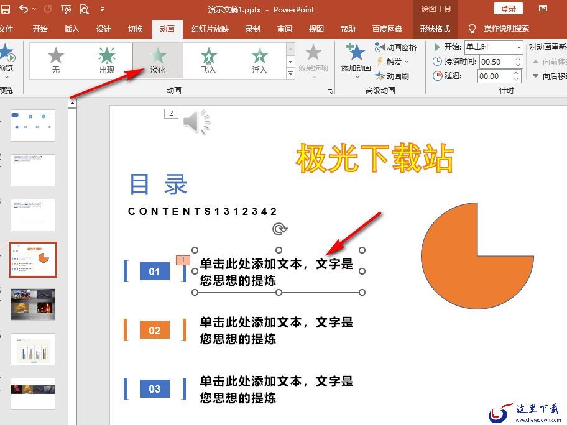Image resolution: width=567 pixels, height=425 pixels.
Task: Click the lightbulb tell-me icon
Action: [472, 29]
